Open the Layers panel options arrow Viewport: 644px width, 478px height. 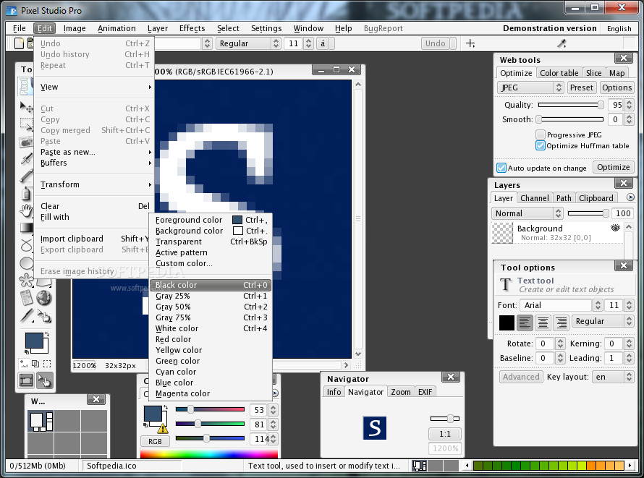tap(630, 197)
